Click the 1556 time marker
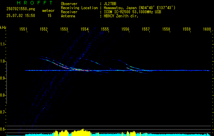214x136 pixels. pyautogui.click(x=125, y=29)
